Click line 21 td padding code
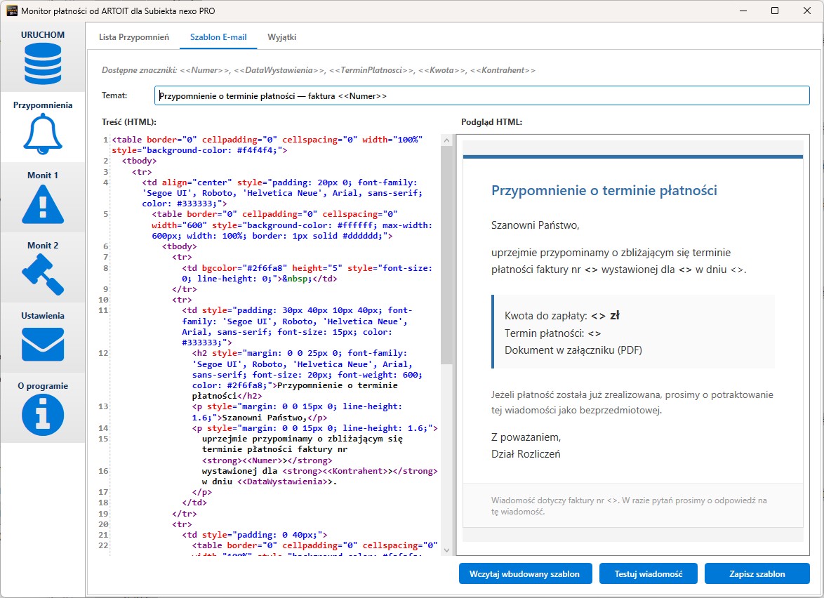The image size is (824, 598). click(255, 535)
